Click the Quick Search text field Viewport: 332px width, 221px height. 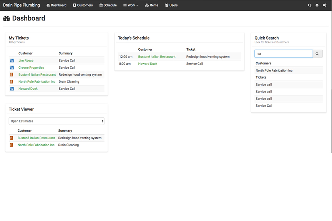click(x=284, y=54)
